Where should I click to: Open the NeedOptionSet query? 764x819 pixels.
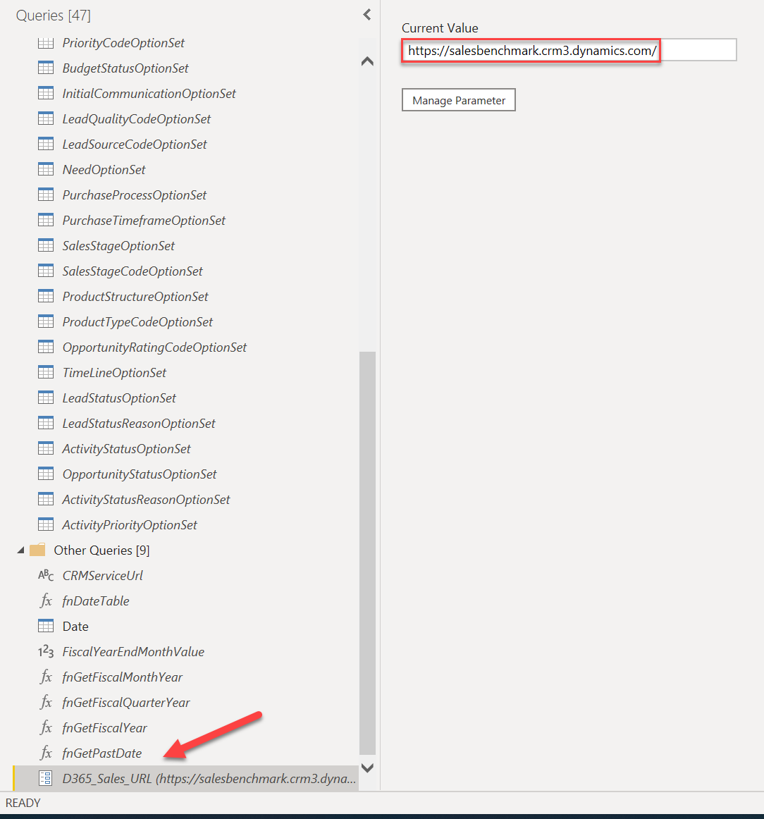pyautogui.click(x=104, y=170)
